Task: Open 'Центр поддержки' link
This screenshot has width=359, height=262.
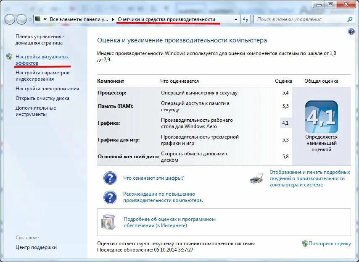Action: 36,247
